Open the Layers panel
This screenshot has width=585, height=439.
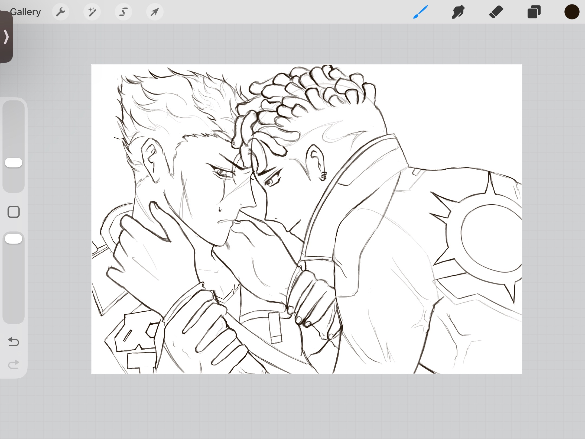[x=534, y=12]
